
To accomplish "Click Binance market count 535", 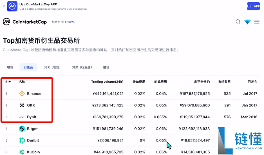I will (x=227, y=94).
